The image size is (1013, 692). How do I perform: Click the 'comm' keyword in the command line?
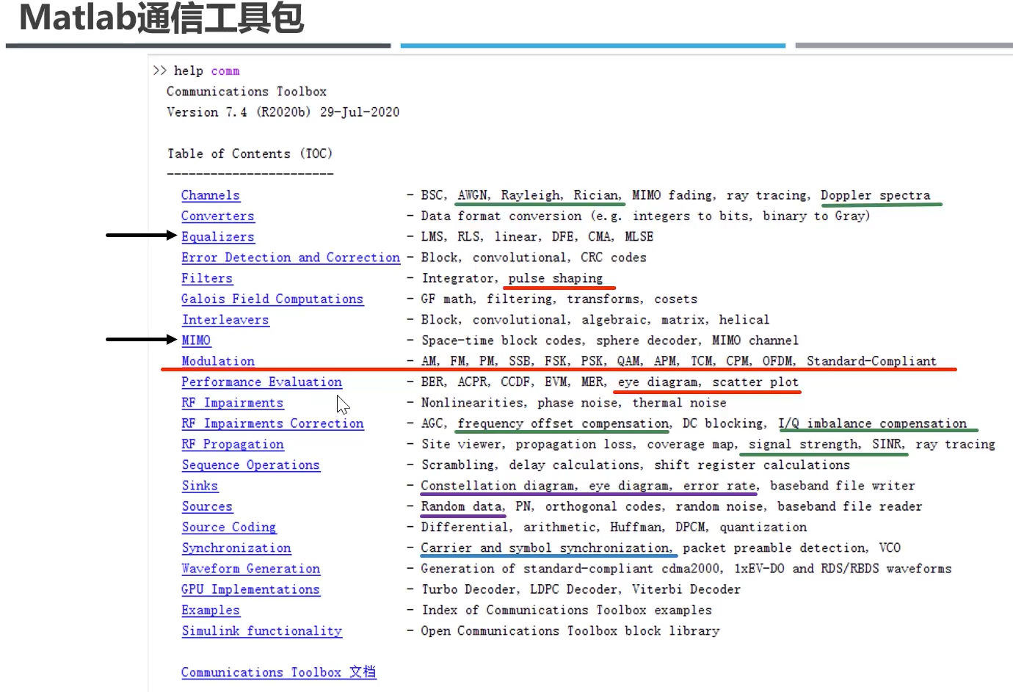coord(225,71)
